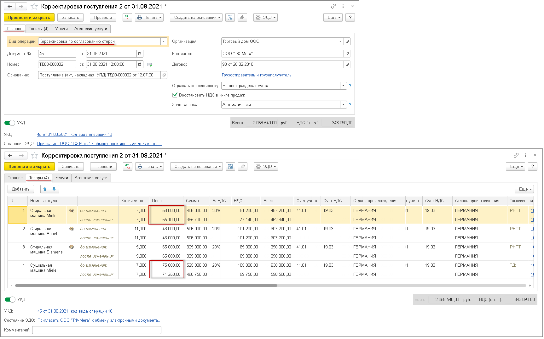This screenshot has height=339, width=544.
Task: Open Контрагент card via open icon
Action: [347, 53]
